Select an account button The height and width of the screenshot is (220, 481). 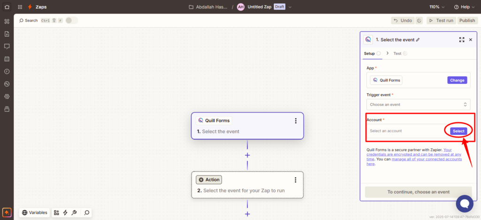(x=458, y=131)
